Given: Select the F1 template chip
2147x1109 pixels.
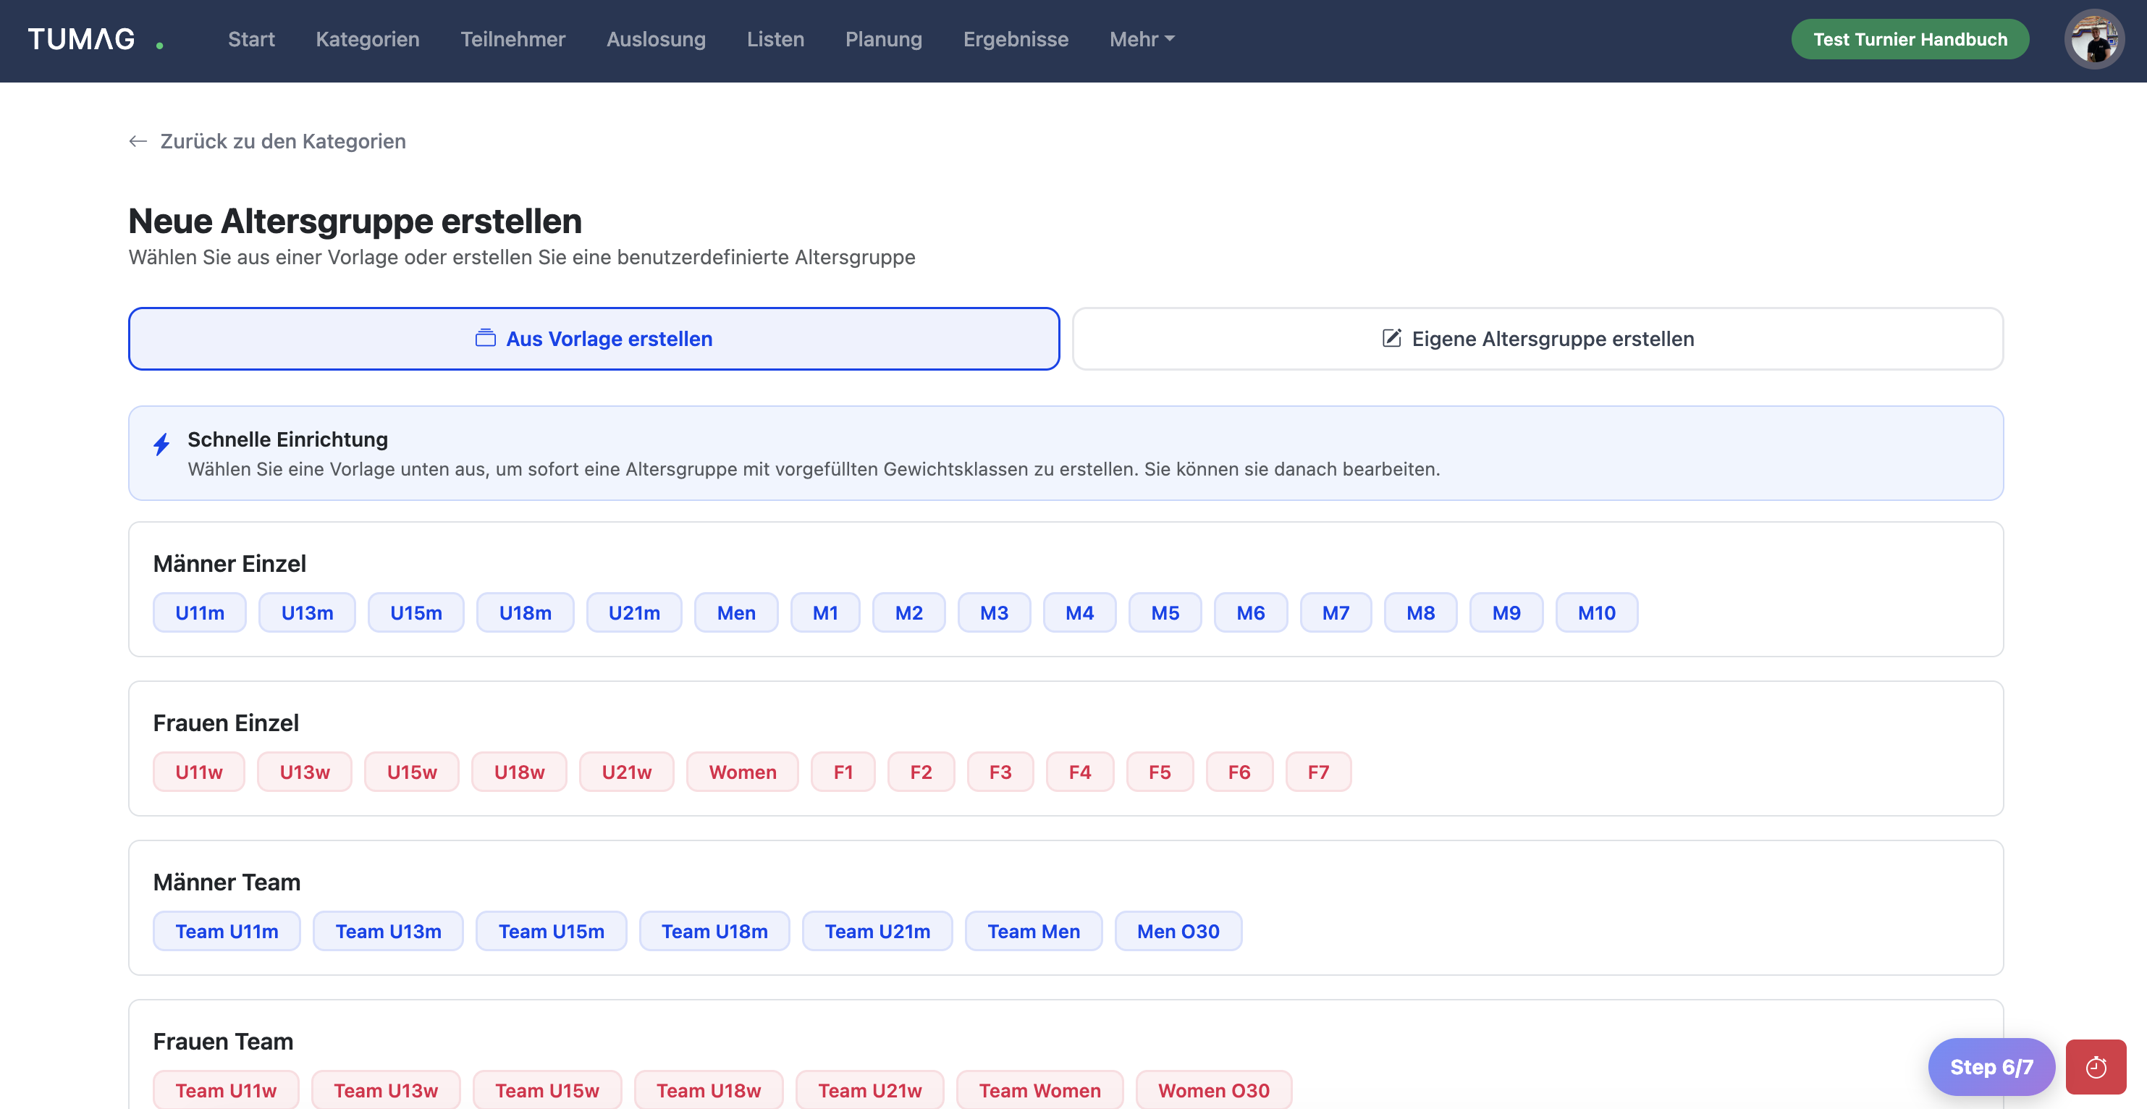Looking at the screenshot, I should tap(843, 772).
